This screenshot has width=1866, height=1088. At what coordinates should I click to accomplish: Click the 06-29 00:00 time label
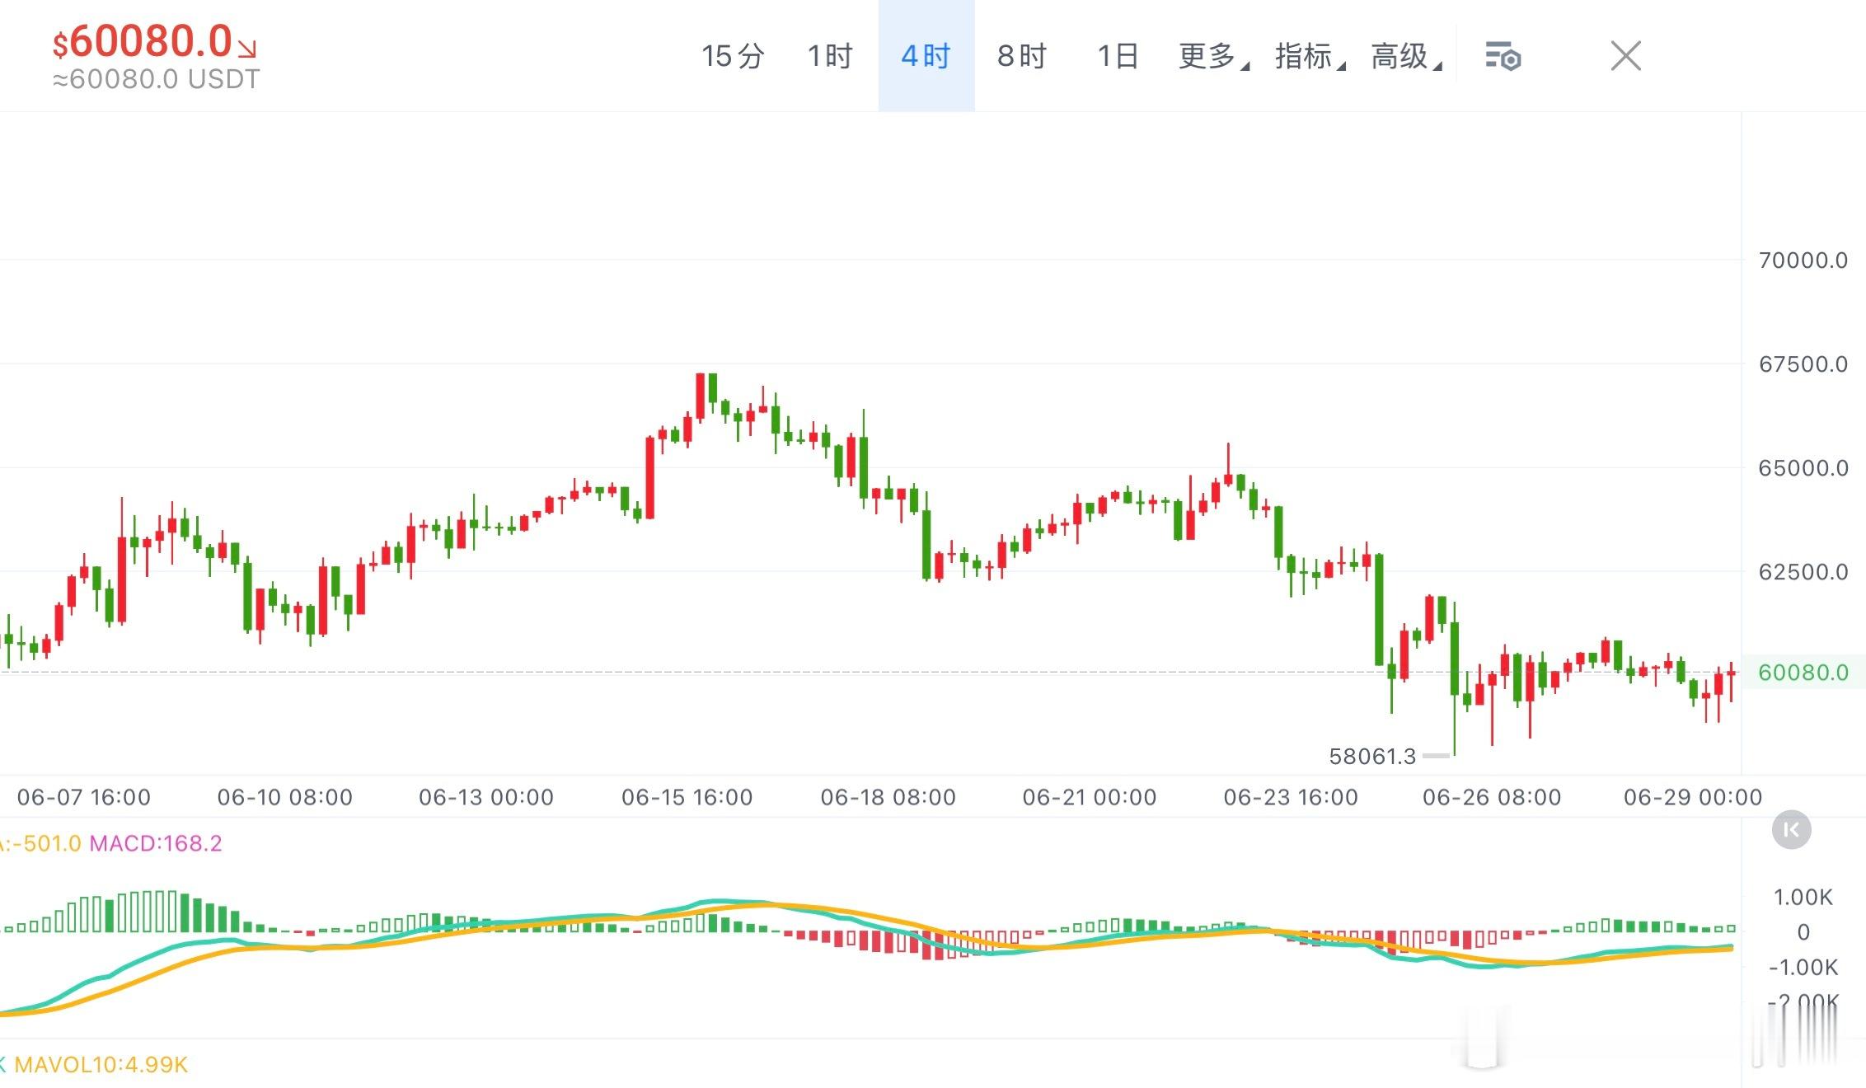1693,797
